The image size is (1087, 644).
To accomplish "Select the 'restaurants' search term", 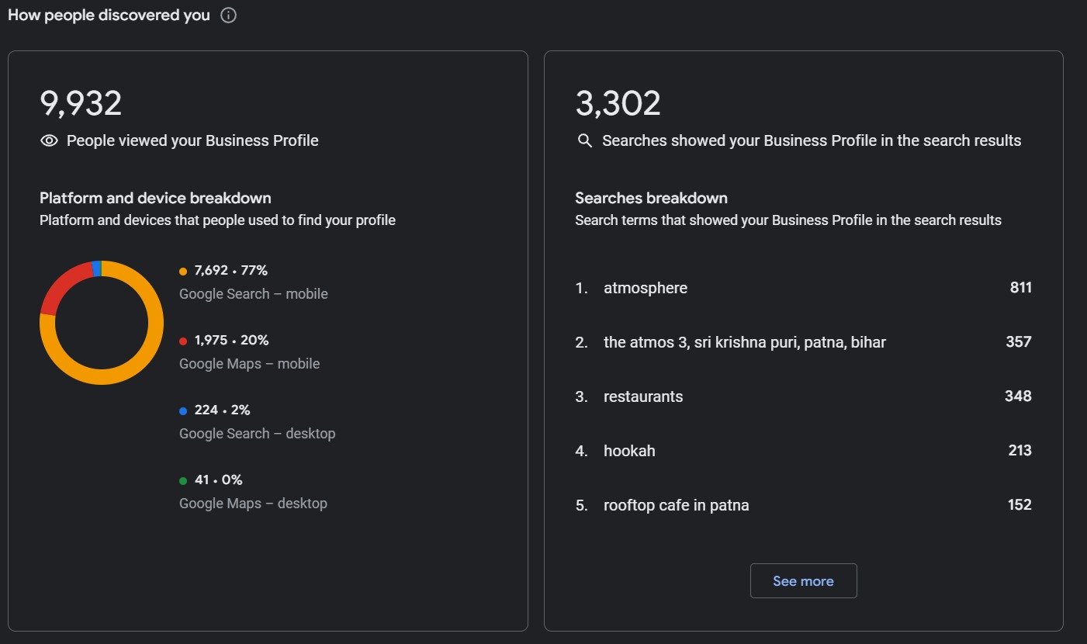I will click(x=643, y=396).
